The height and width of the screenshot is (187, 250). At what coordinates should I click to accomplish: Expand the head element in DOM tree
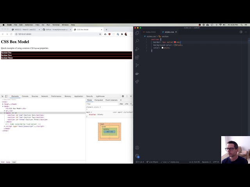[x=3, y=104]
